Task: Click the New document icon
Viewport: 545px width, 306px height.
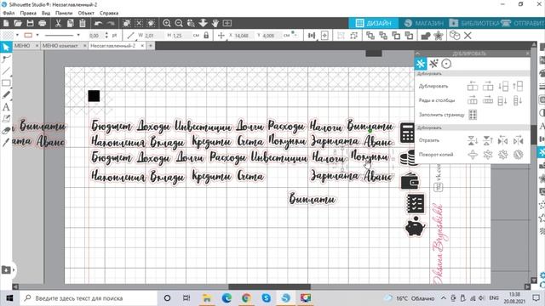Action: tap(6, 23)
